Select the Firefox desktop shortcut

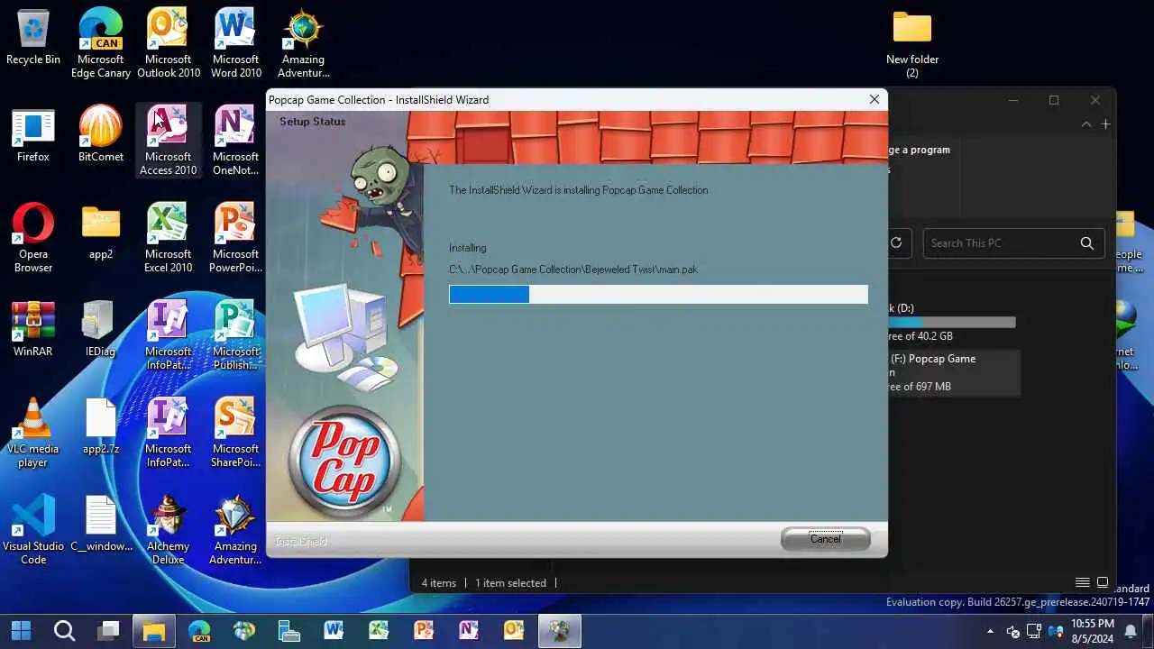tap(33, 135)
